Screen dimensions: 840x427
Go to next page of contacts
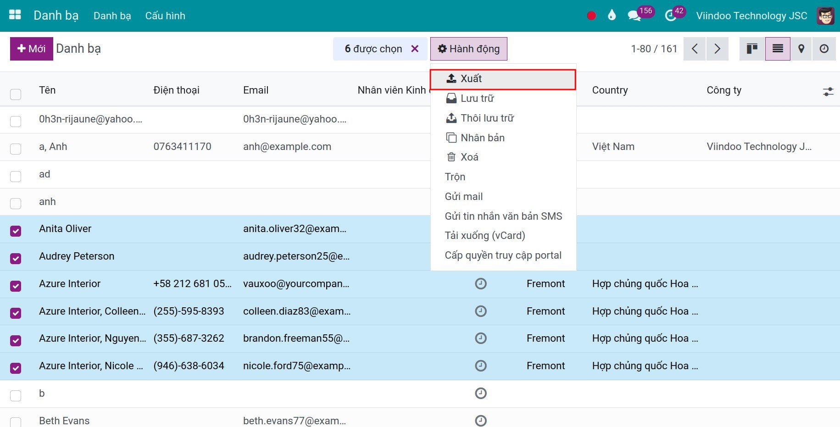tap(717, 49)
